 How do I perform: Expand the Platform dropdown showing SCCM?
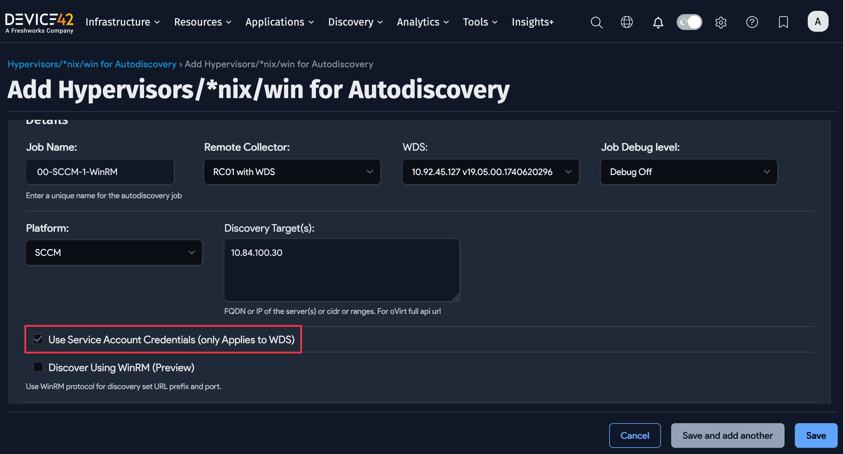(114, 252)
